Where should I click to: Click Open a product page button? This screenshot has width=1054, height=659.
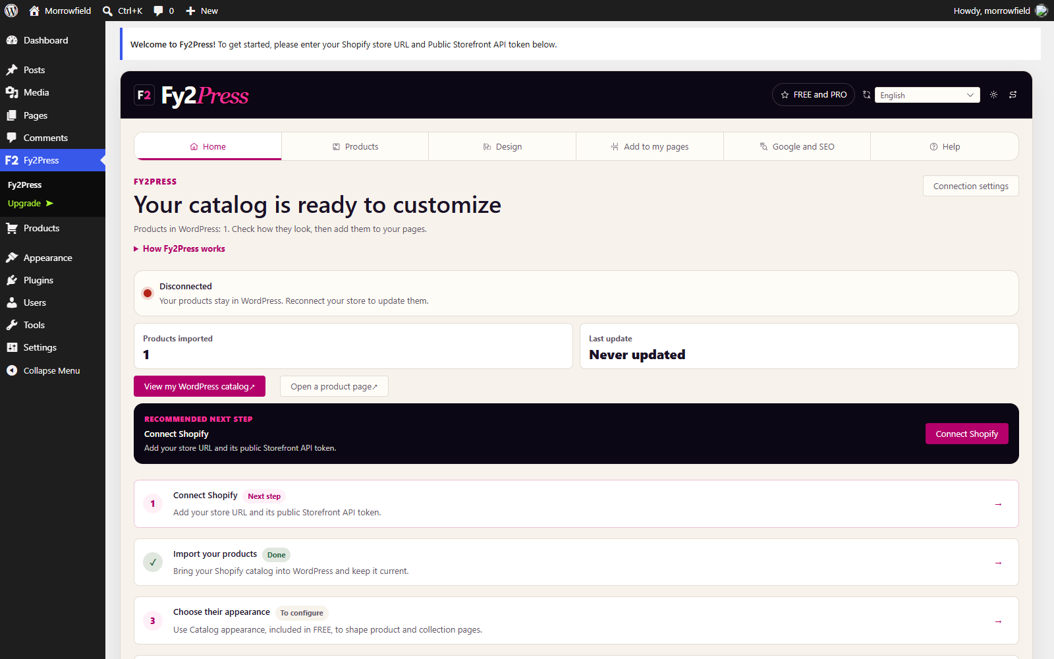pyautogui.click(x=334, y=386)
